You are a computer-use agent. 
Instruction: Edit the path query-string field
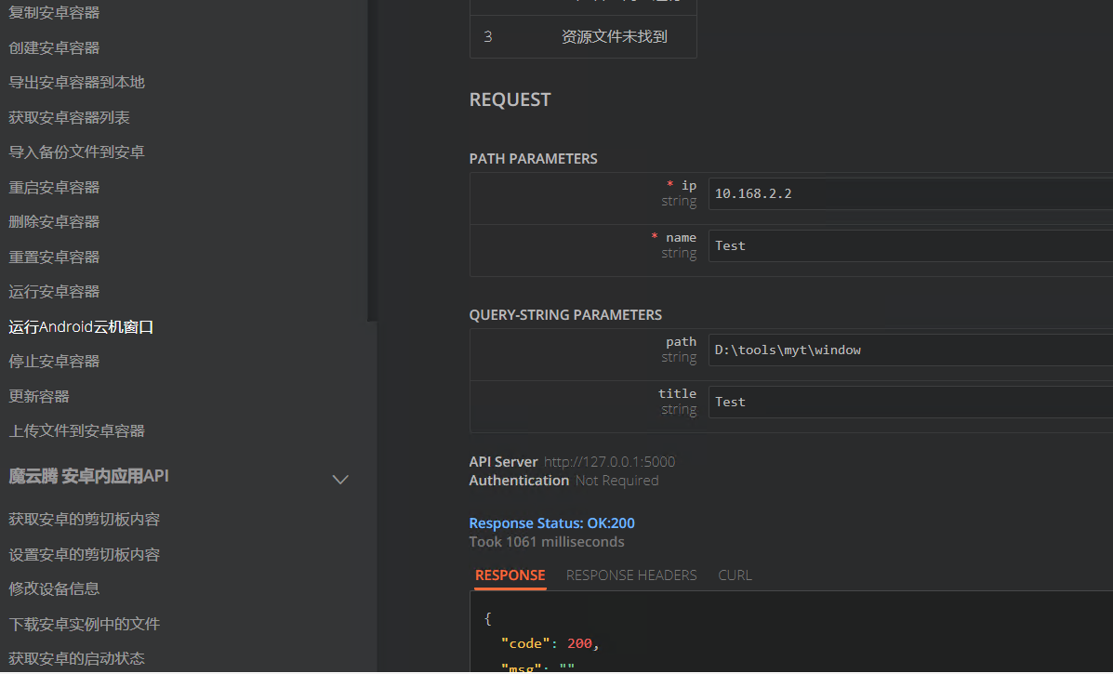point(909,350)
